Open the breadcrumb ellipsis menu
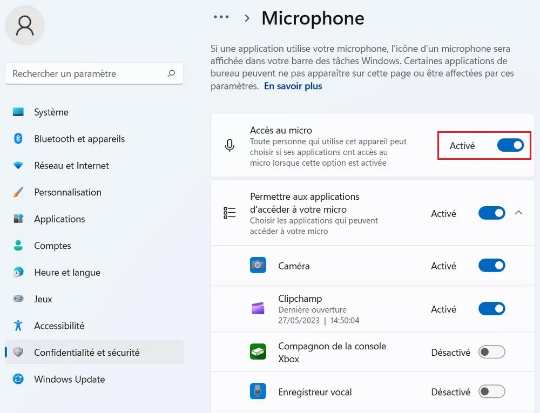This screenshot has height=413, width=540. (x=221, y=17)
